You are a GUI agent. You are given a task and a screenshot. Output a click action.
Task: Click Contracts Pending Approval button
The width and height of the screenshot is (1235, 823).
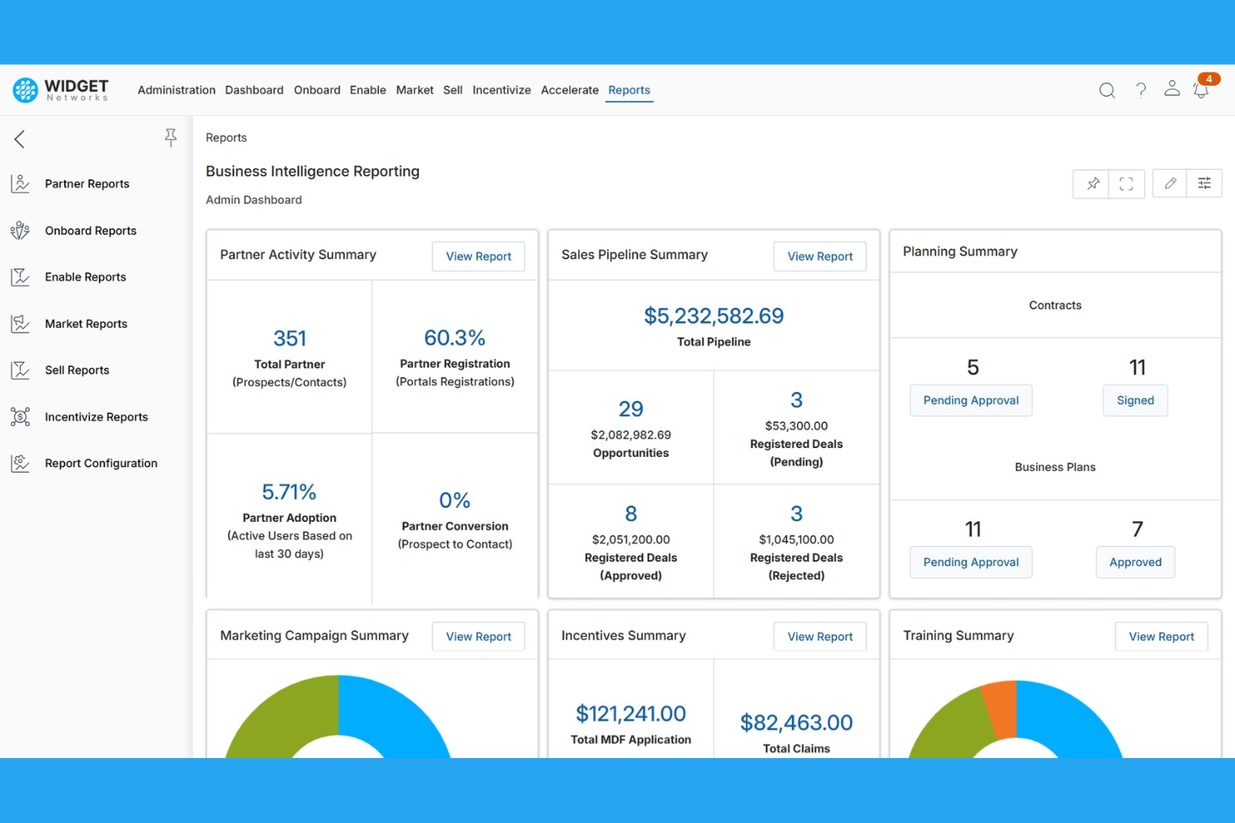(971, 400)
